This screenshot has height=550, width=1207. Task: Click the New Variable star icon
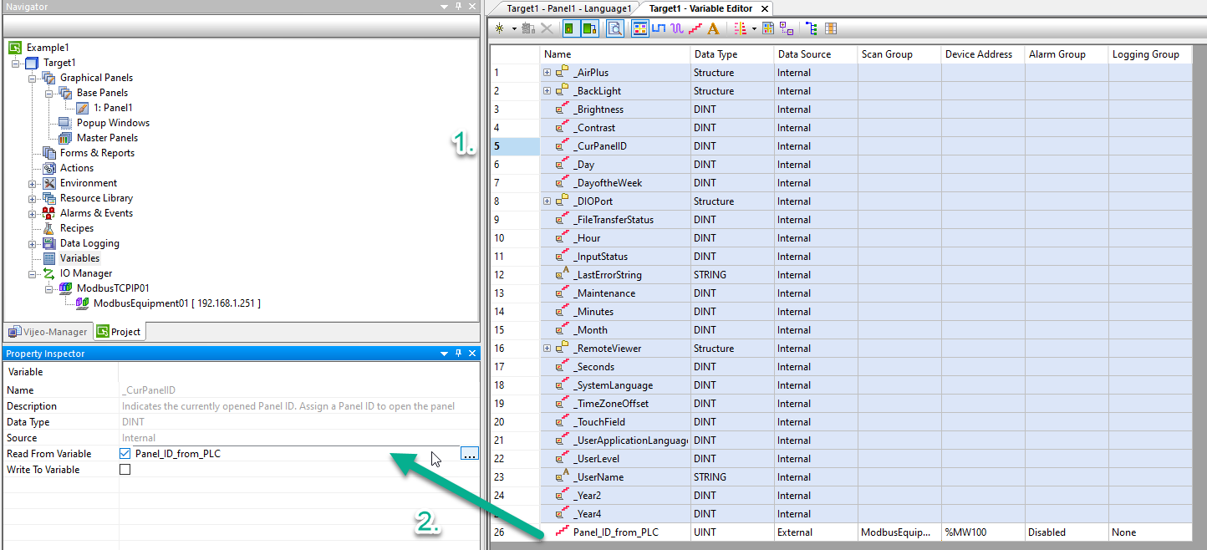click(x=500, y=28)
